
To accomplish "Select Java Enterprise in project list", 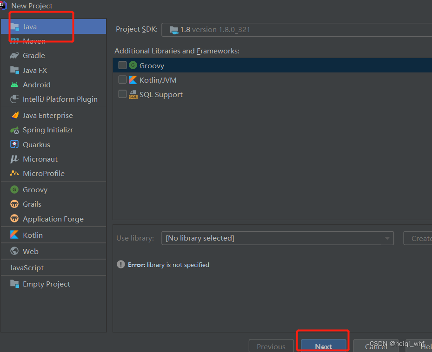I will click(53, 115).
